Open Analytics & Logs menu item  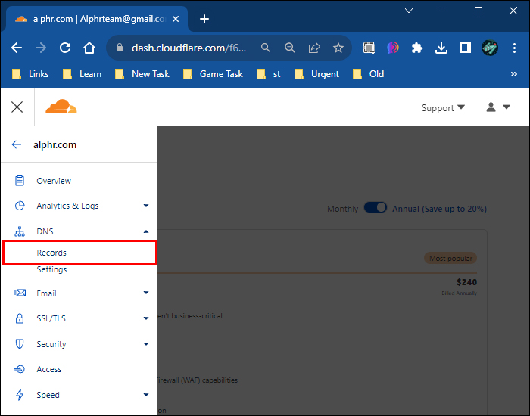[67, 206]
